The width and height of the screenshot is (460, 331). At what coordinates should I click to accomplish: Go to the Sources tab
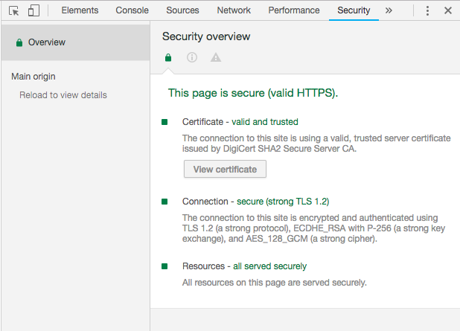point(182,10)
